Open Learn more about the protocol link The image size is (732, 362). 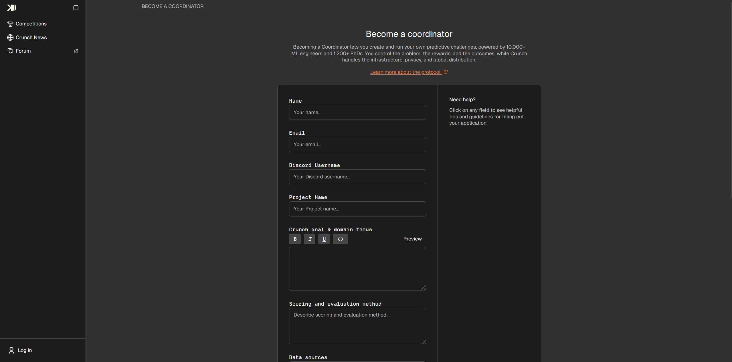405,72
